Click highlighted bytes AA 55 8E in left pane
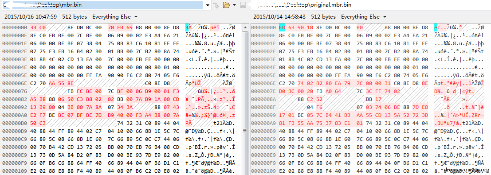Screen dimensions: 491x175 pos(61,83)
